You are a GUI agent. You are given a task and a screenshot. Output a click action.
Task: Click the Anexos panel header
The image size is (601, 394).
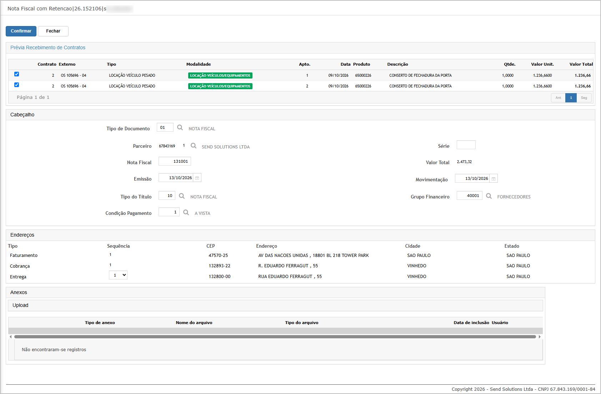pos(275,293)
